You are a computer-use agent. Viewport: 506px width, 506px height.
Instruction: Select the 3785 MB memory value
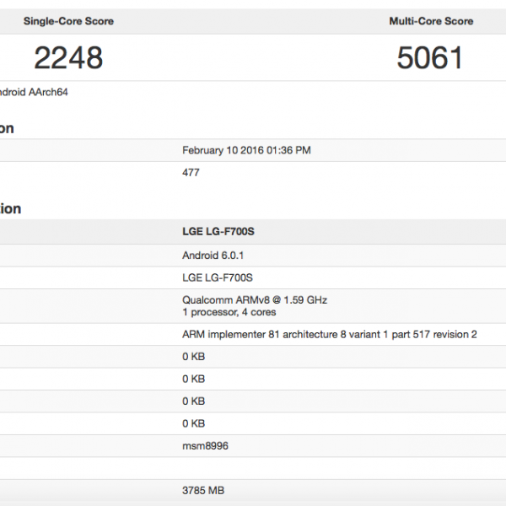coord(203,490)
